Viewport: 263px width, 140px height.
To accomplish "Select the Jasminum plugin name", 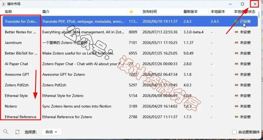I will click(13, 43).
